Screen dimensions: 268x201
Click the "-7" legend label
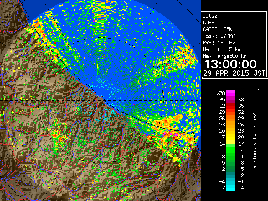[222, 188]
